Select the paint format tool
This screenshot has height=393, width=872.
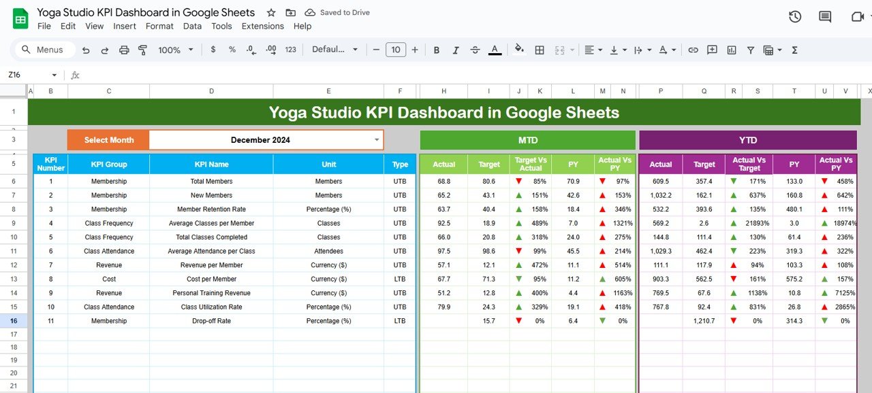coord(142,50)
